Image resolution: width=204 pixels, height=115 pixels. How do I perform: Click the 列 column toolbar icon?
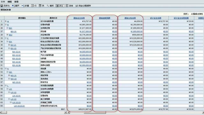pyautogui.click(x=40, y=6)
